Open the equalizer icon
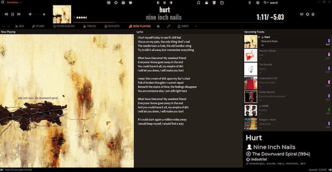 tap(301, 14)
